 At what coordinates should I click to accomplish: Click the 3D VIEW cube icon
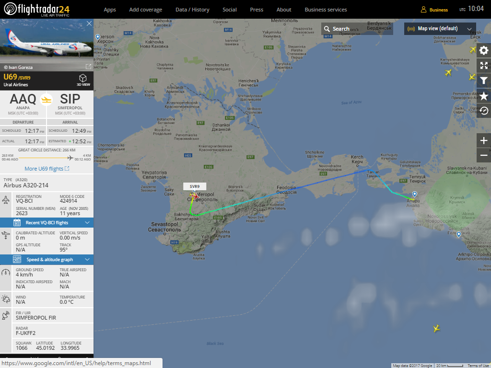pyautogui.click(x=83, y=80)
